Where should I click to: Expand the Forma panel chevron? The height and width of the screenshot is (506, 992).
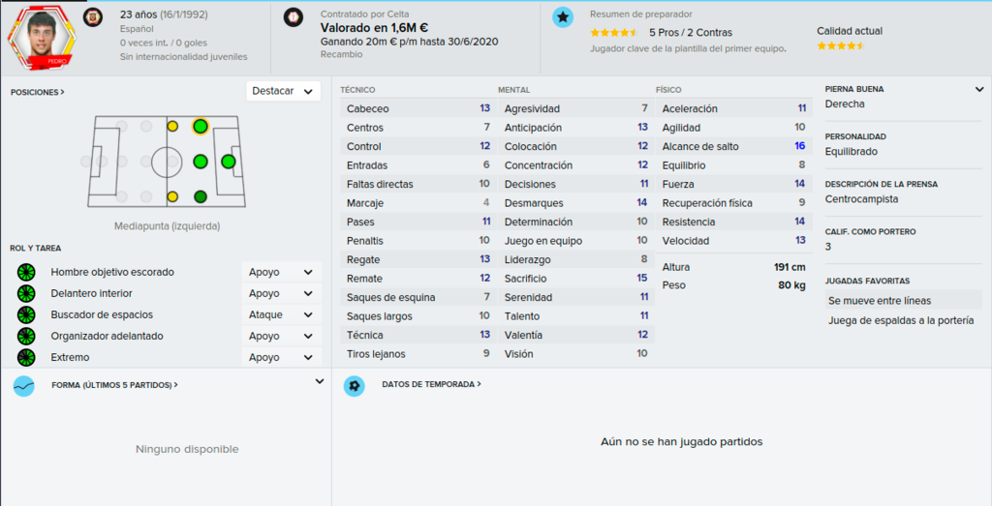click(x=320, y=381)
